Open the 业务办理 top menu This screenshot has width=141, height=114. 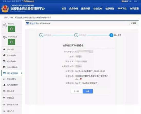pos(74,9)
